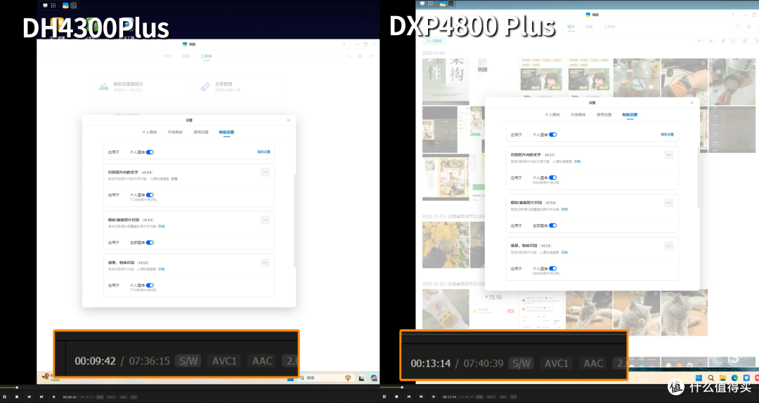The width and height of the screenshot is (759, 403).
Task: Switch to 共享图库 tab in DH4300Plus settings dialog
Action: click(x=175, y=132)
